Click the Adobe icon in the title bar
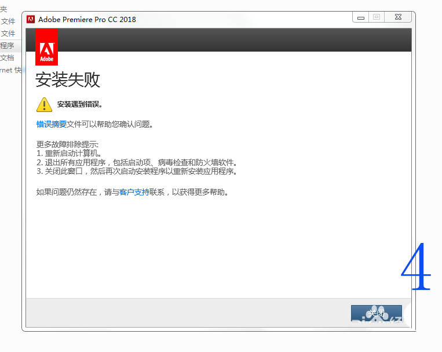This screenshot has height=352, width=442. [x=31, y=19]
